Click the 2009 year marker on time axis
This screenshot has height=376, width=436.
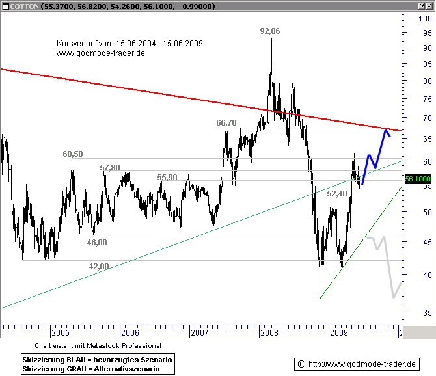[x=339, y=332]
